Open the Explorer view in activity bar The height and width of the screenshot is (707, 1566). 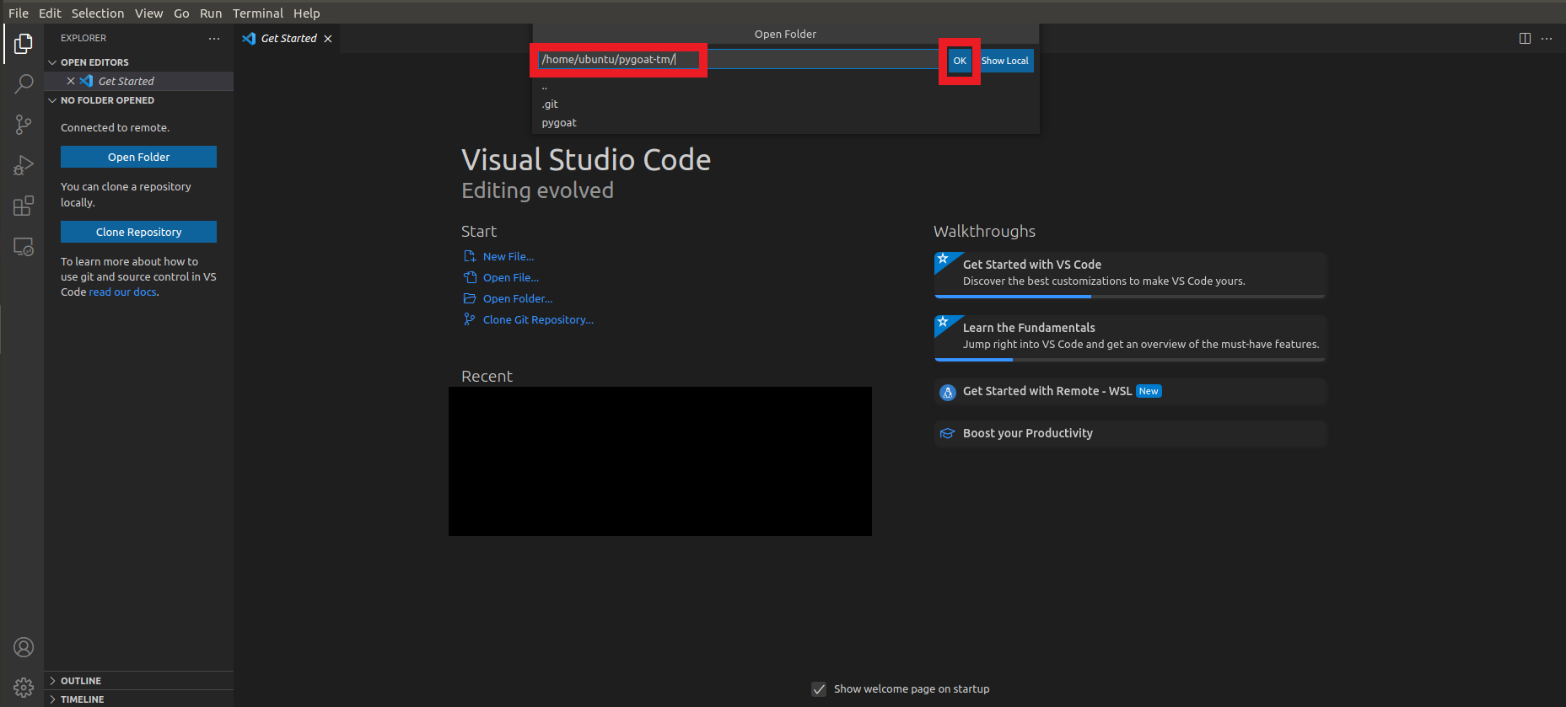click(x=24, y=44)
